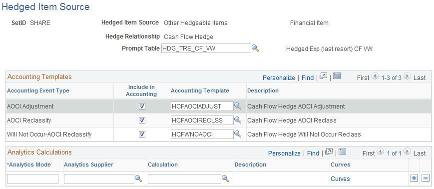Click the HCFAOCIADJUST template field
The width and height of the screenshot is (434, 189).
tap(202, 106)
